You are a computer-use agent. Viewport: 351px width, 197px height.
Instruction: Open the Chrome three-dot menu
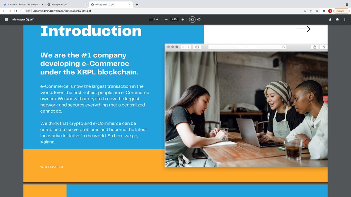(347, 11)
